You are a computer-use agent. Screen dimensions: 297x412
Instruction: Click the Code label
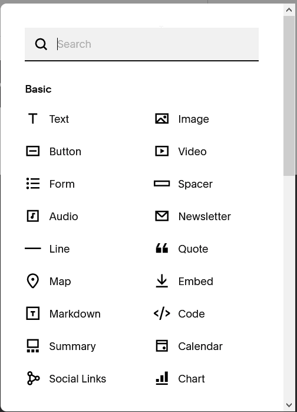tap(192, 314)
